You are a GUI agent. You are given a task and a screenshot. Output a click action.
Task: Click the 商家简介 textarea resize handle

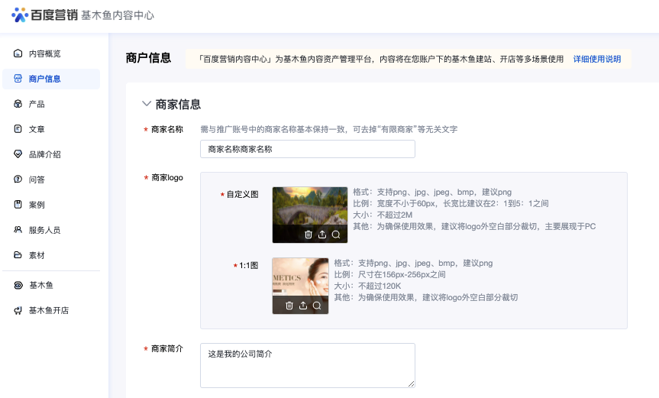pyautogui.click(x=411, y=383)
